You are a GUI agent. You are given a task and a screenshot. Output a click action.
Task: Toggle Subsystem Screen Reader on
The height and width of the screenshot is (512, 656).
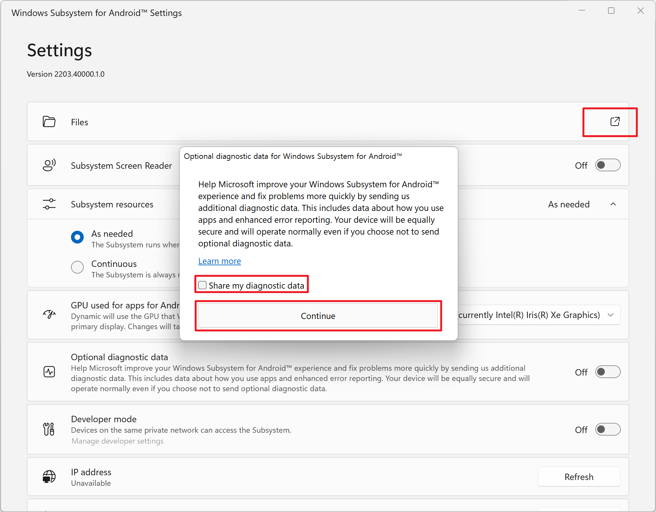607,165
